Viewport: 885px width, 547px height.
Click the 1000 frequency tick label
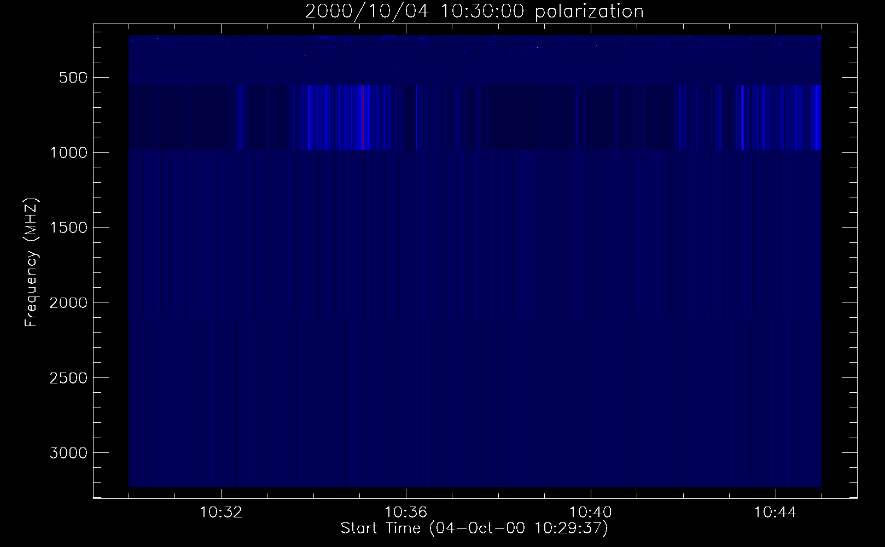68,152
